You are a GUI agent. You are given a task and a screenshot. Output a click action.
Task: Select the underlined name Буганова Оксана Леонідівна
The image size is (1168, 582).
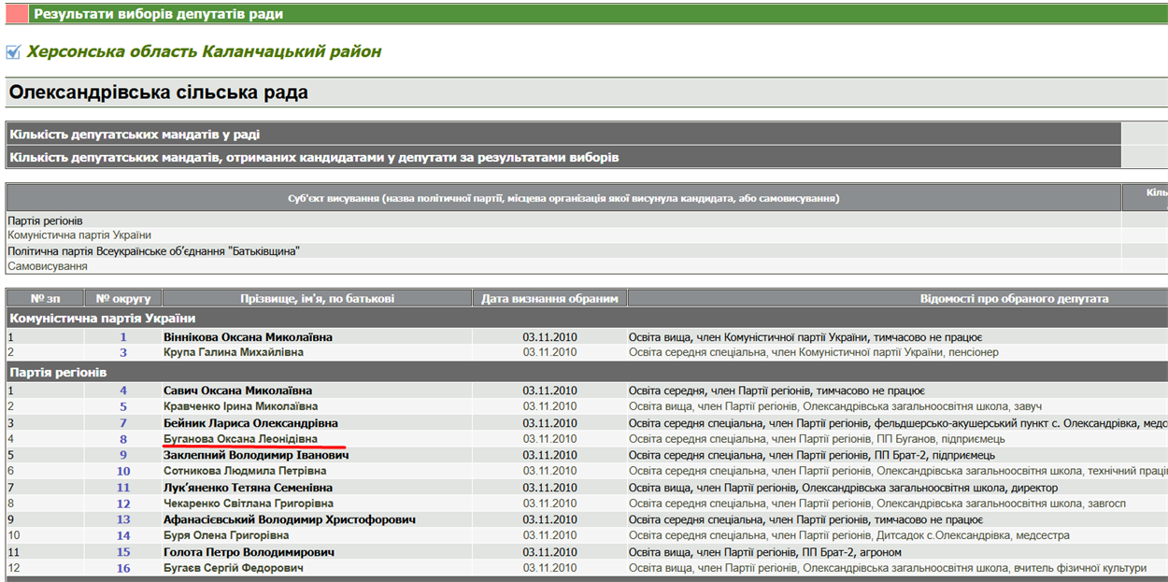pyautogui.click(x=240, y=440)
